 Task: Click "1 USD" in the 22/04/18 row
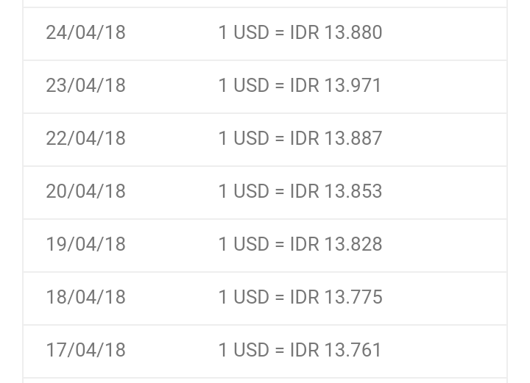244,138
